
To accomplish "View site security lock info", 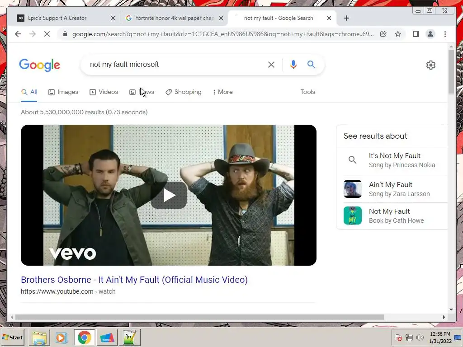I will coord(65,34).
